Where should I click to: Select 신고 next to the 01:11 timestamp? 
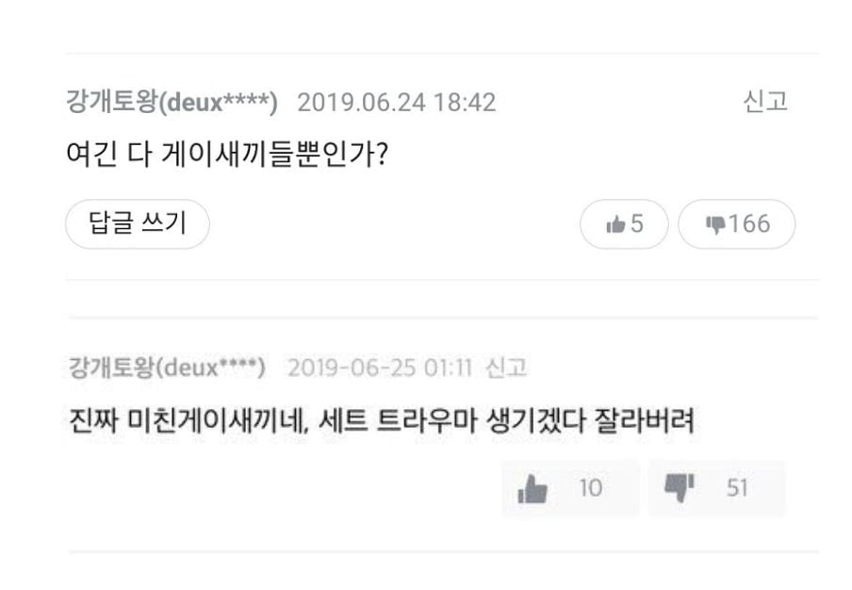[x=506, y=368]
